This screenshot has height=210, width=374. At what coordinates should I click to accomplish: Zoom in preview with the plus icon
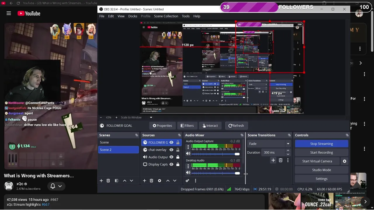point(116,117)
